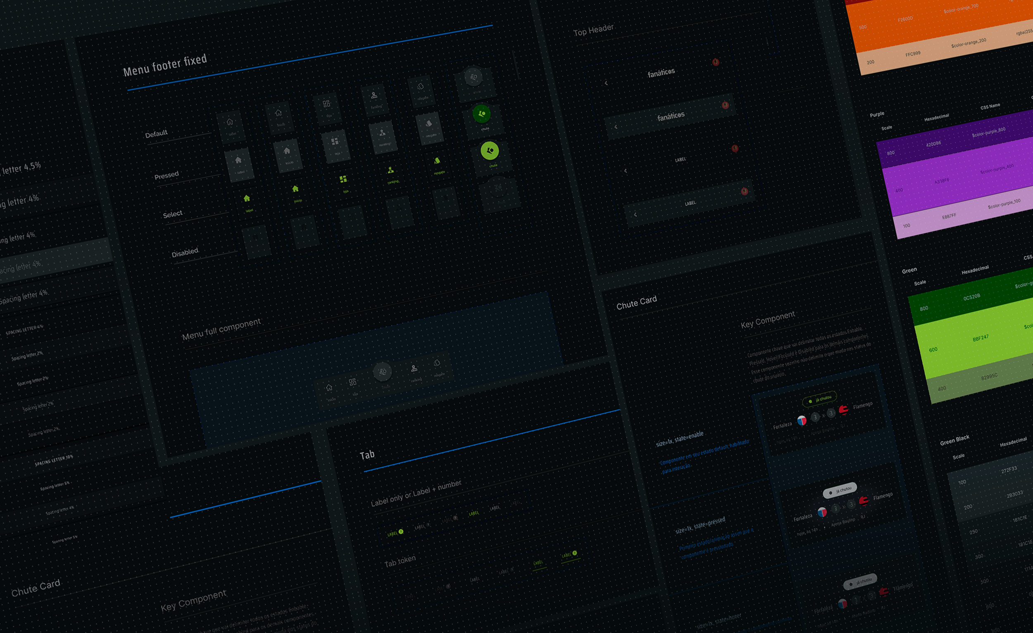Open red avatar in highlighted LABEL header bar
1033x633 pixels.
click(x=745, y=192)
